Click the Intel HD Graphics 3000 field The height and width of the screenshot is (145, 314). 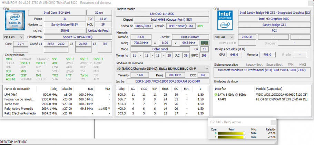274,19
